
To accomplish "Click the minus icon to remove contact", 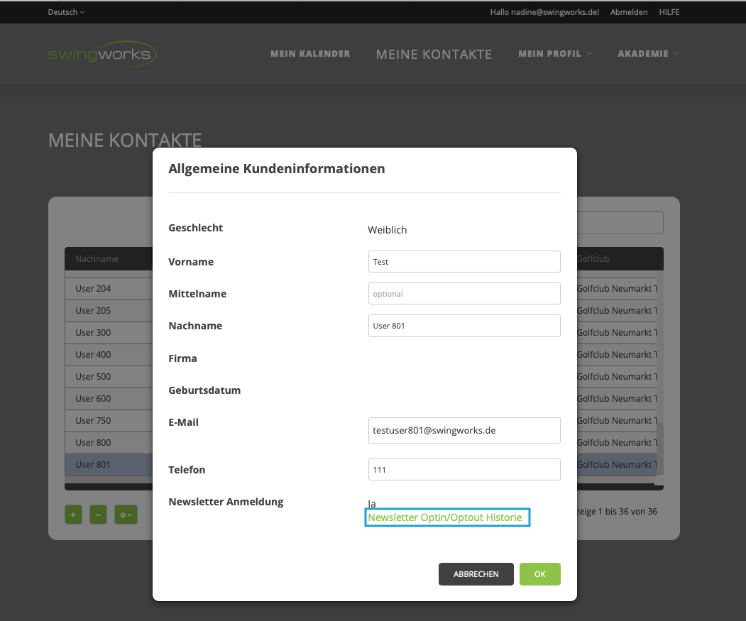I will tap(99, 515).
